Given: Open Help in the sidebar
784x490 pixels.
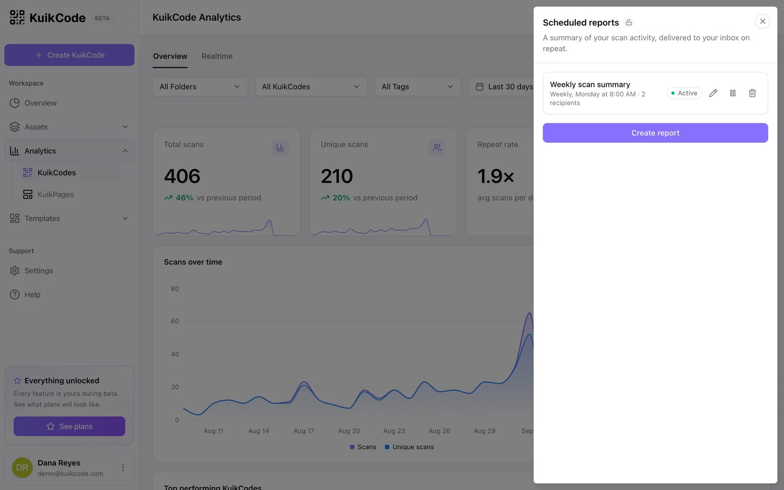Looking at the screenshot, I should [69, 294].
